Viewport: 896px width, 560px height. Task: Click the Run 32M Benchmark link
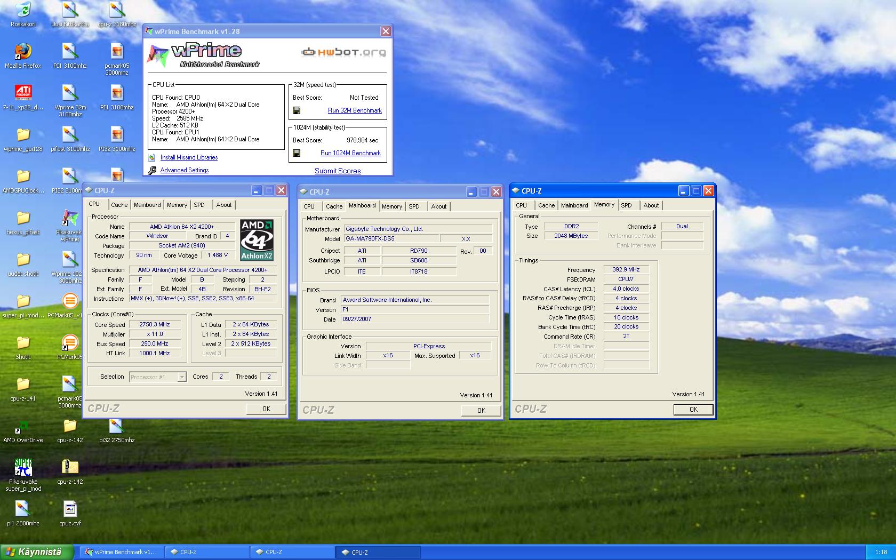(x=355, y=110)
